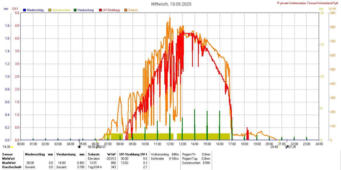Click the Sensor header in the stats table
The height and width of the screenshot is (170, 341).
(7, 154)
